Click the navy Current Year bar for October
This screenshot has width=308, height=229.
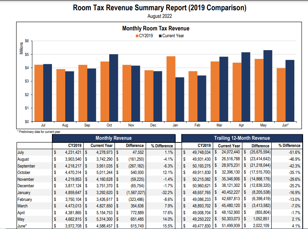coord(113,88)
